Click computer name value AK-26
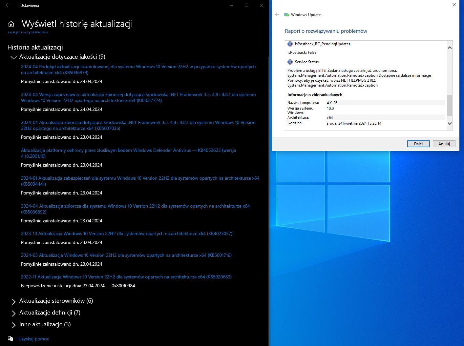The height and width of the screenshot is (346, 464). [x=332, y=103]
